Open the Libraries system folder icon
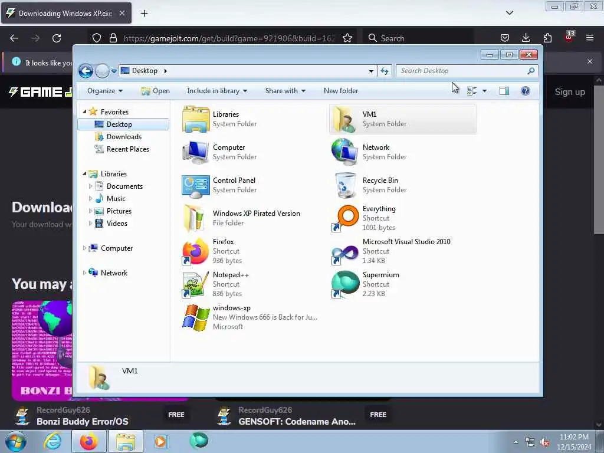 click(x=196, y=119)
